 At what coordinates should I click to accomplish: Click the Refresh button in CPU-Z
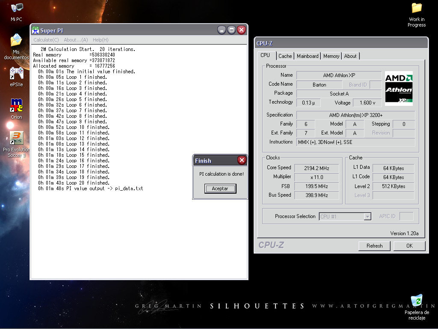pyautogui.click(x=374, y=246)
